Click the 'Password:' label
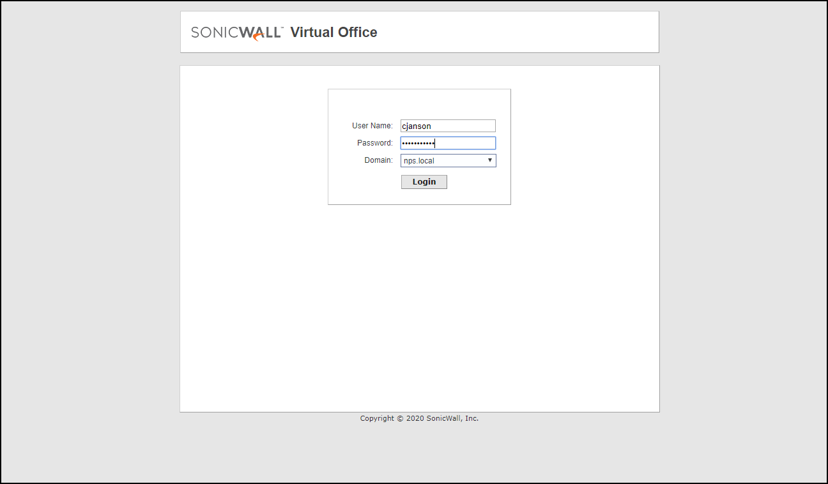828x484 pixels. click(375, 143)
